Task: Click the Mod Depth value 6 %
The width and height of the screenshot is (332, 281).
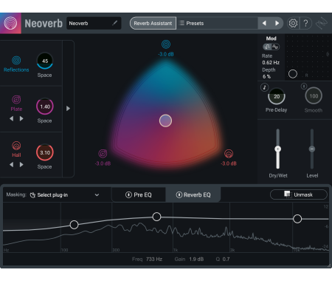Action: (266, 76)
